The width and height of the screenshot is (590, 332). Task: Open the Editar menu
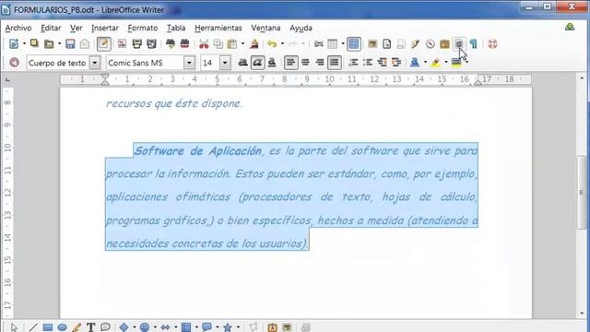51,28
